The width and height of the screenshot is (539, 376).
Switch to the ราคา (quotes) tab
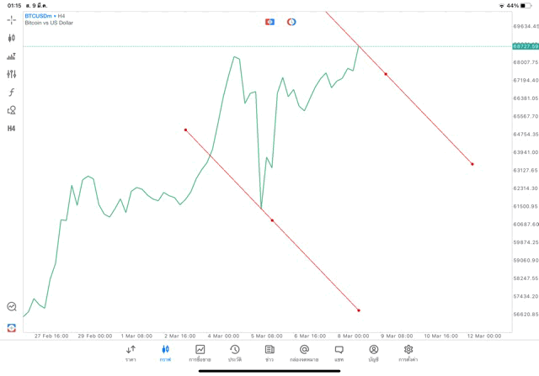pos(131,353)
